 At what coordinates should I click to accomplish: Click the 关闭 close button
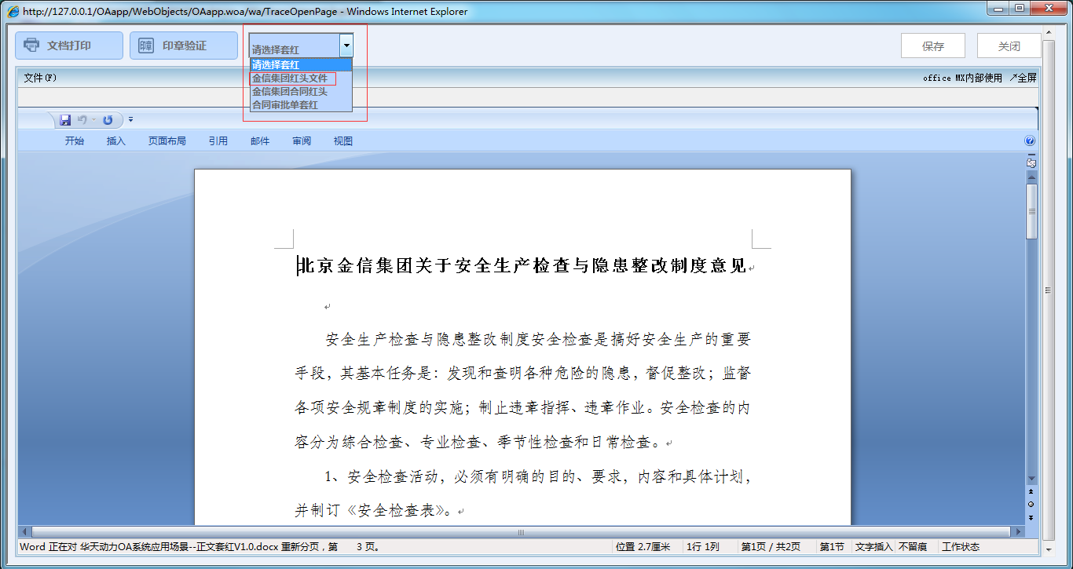(1009, 46)
